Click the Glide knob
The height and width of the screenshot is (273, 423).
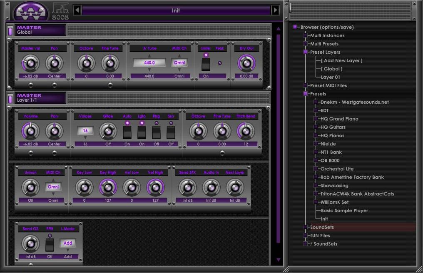click(x=108, y=131)
